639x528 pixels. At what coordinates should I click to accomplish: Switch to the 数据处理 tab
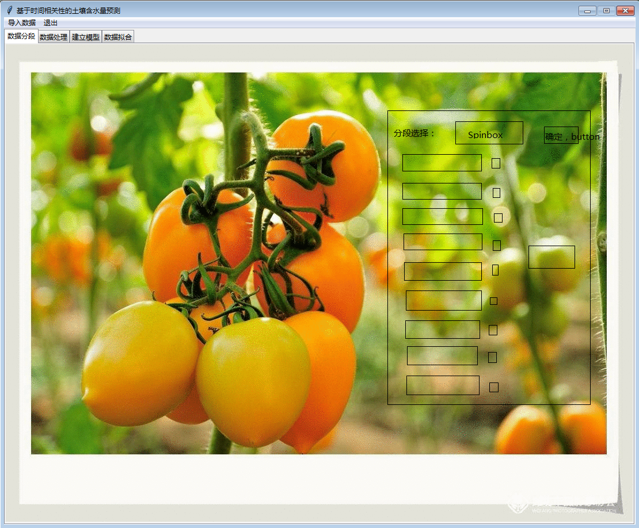[x=54, y=37]
